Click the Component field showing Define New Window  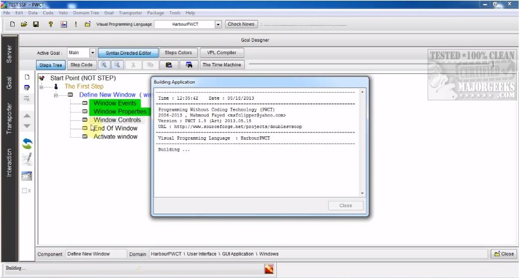point(96,254)
